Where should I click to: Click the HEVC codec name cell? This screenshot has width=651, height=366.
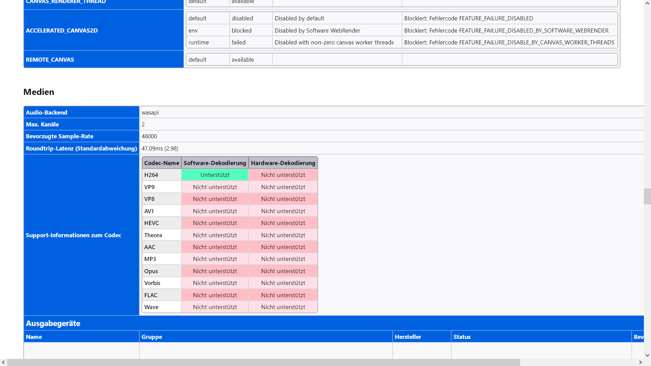pos(152,223)
